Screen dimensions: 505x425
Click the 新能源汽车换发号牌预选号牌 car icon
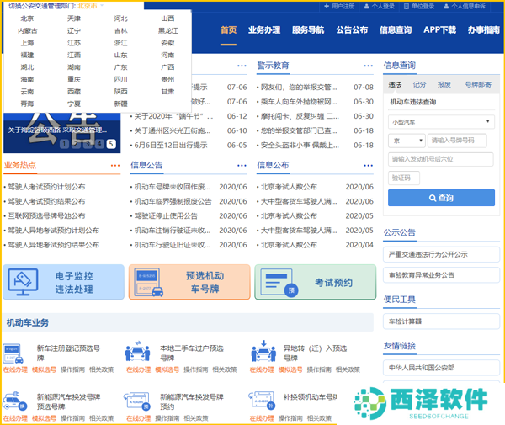tap(14, 401)
